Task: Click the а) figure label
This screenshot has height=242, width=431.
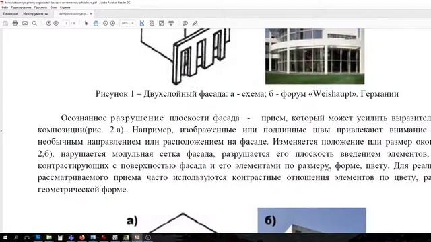Action: point(132,220)
